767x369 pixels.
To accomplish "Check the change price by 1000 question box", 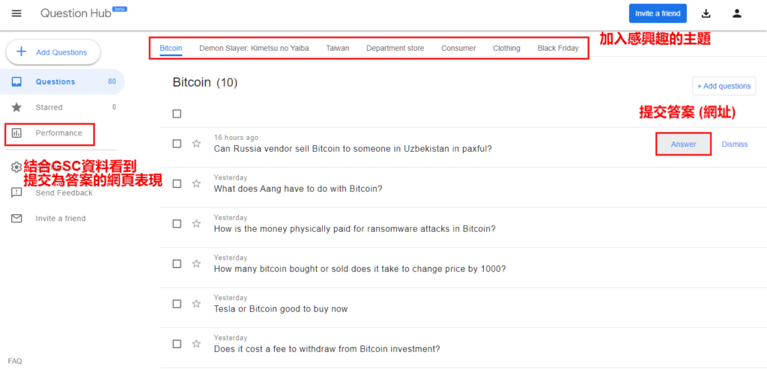I will (x=177, y=264).
